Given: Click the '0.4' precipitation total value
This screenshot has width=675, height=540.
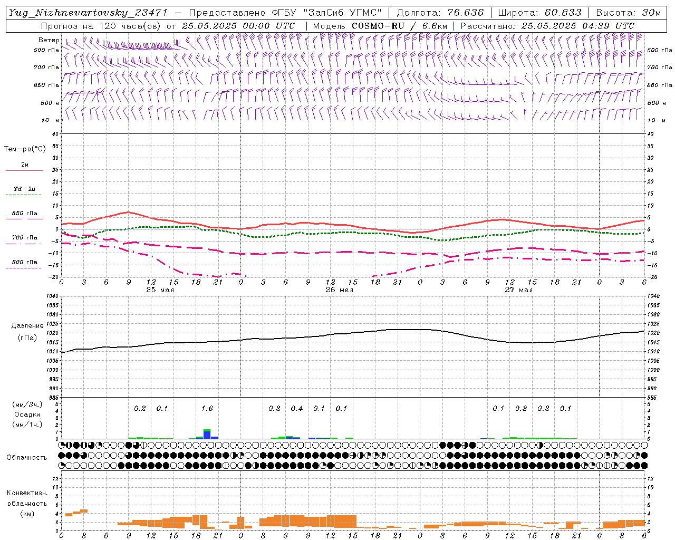Looking at the screenshot, I should (297, 409).
